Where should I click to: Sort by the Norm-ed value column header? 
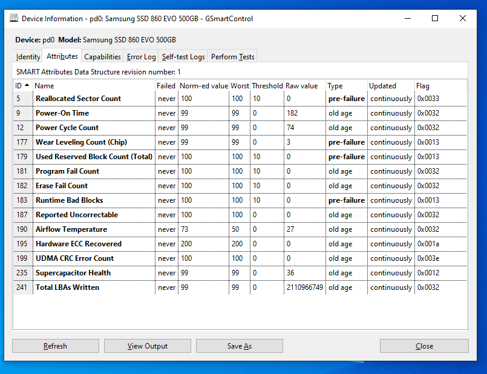[204, 86]
